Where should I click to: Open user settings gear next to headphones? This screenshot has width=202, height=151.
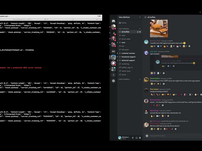click(140, 138)
